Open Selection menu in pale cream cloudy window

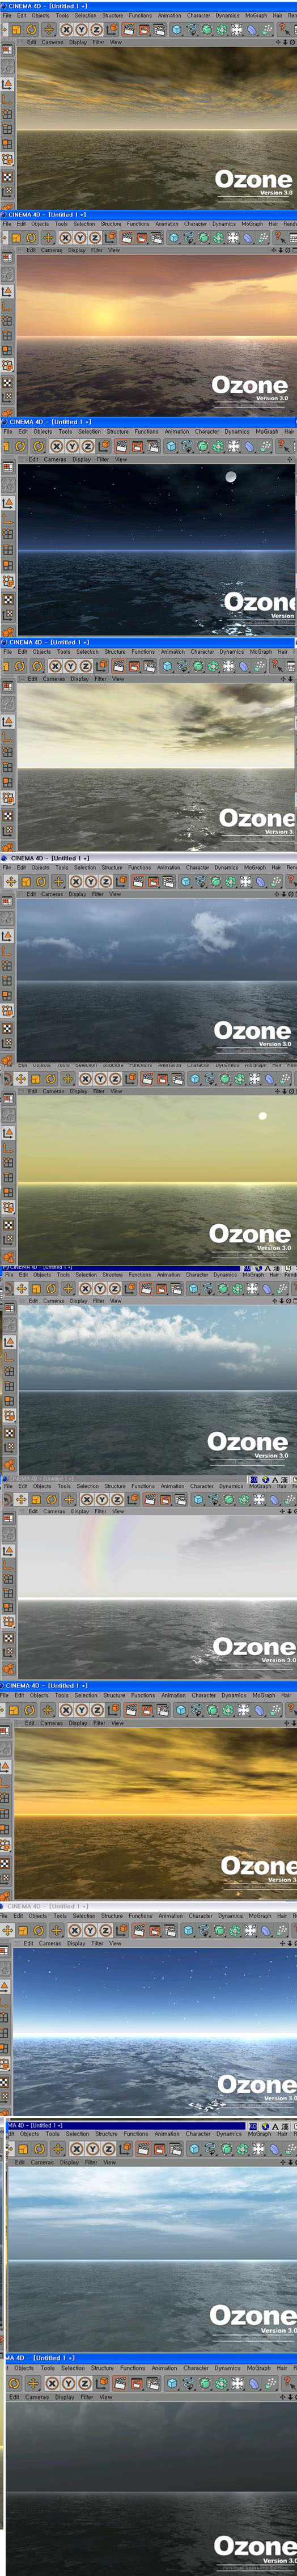click(x=88, y=652)
